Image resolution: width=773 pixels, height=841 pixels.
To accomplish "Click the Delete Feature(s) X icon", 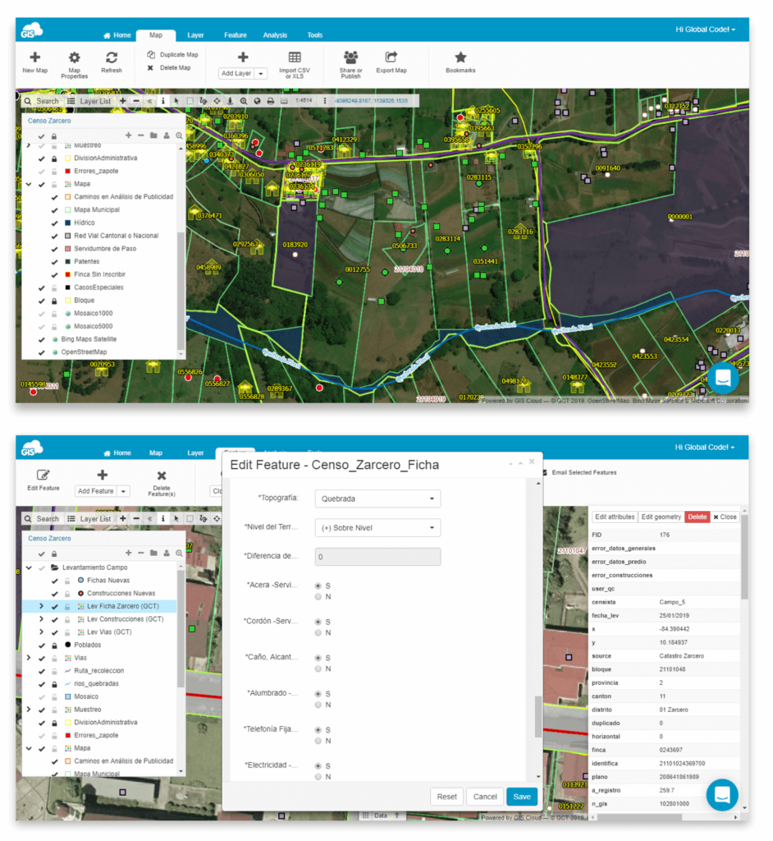I will pos(162,476).
